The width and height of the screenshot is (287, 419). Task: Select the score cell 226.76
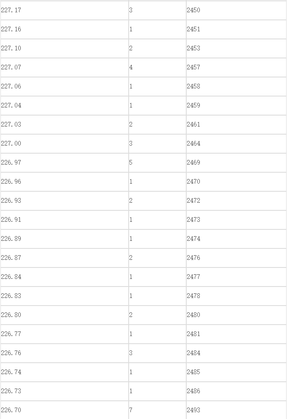pyautogui.click(x=64, y=353)
